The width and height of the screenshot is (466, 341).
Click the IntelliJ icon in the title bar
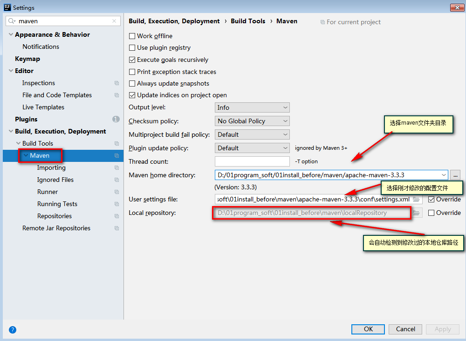(x=7, y=7)
